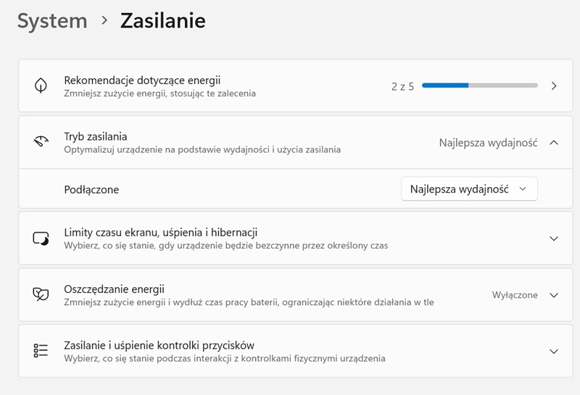Image resolution: width=580 pixels, height=395 pixels.
Task: Click the energy saver leaf-heart icon
Action: click(41, 294)
